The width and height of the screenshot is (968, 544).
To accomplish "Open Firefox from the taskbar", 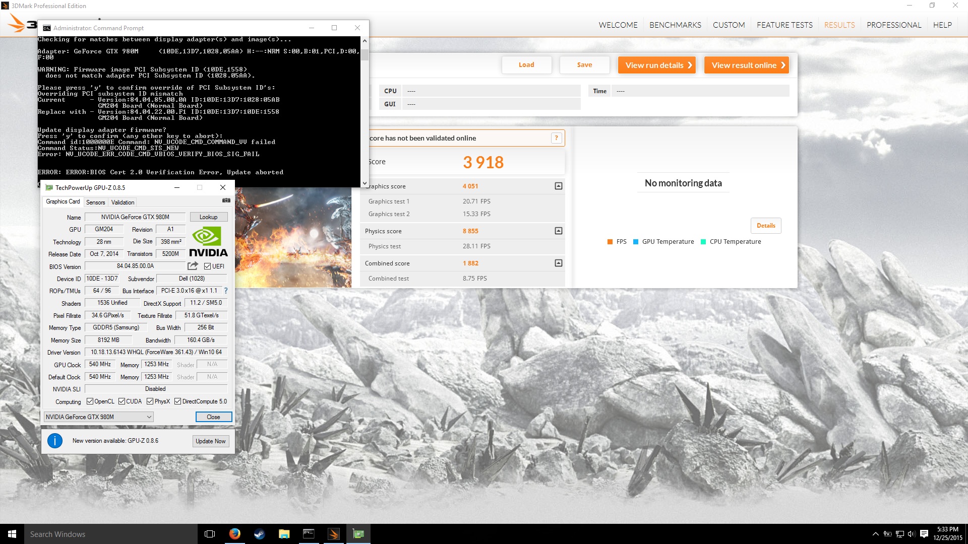I will pyautogui.click(x=235, y=534).
